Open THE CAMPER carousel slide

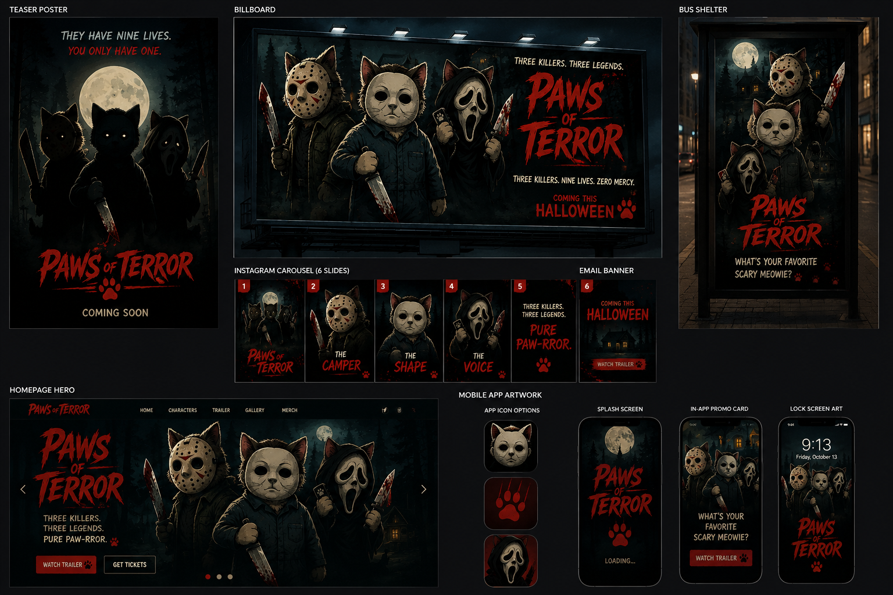(x=340, y=331)
